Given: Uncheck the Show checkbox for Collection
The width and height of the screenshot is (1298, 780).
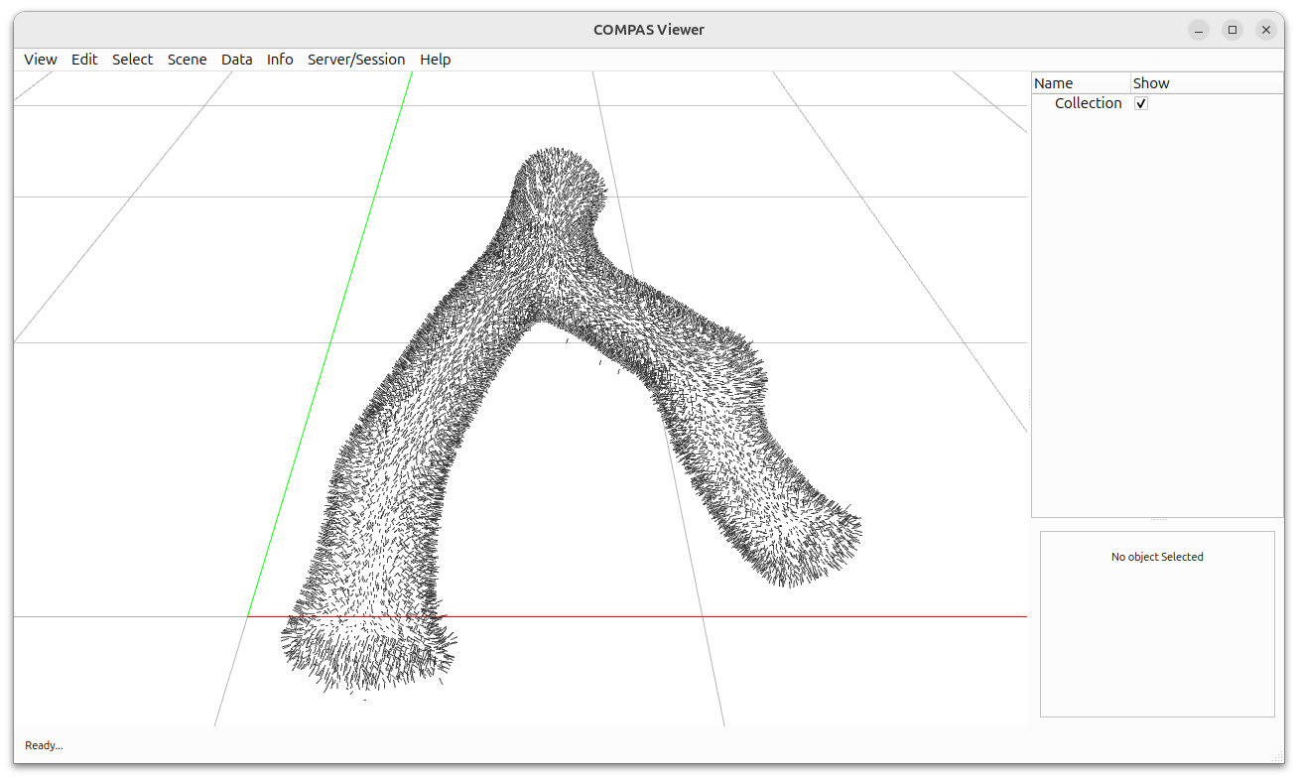Looking at the screenshot, I should [1140, 102].
